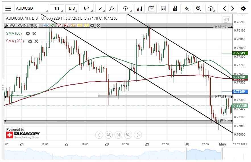Click the SMA (200) label

[15, 41]
